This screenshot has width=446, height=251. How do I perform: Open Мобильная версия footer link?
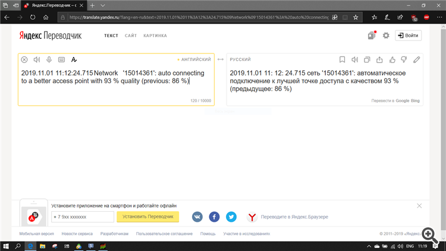pos(36,234)
